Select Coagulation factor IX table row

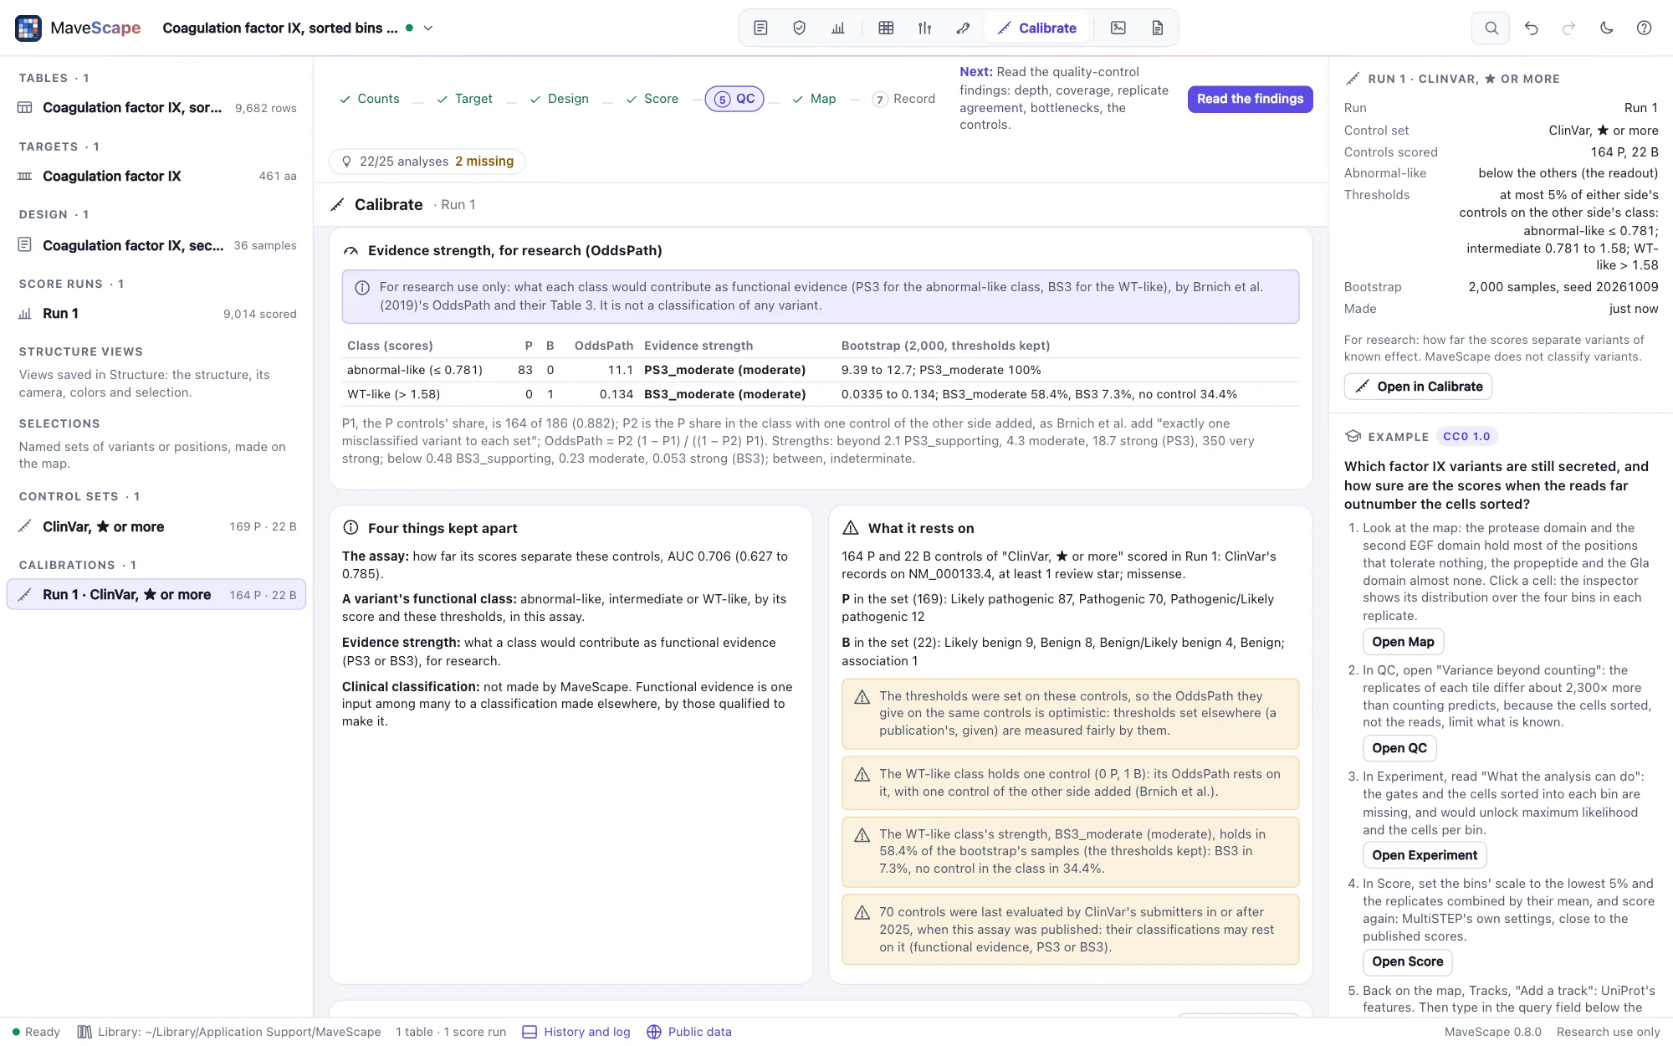(156, 108)
